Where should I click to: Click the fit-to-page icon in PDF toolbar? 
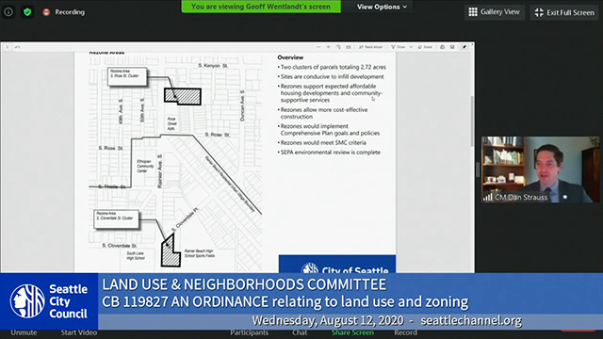point(348,47)
